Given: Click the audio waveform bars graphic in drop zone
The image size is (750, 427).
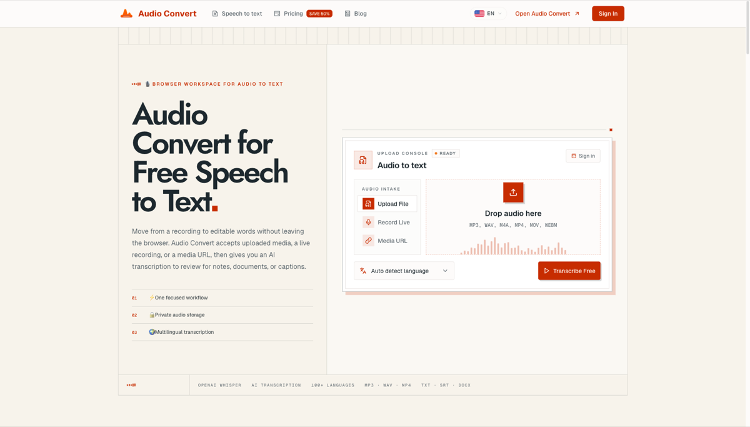Looking at the screenshot, I should click(513, 246).
